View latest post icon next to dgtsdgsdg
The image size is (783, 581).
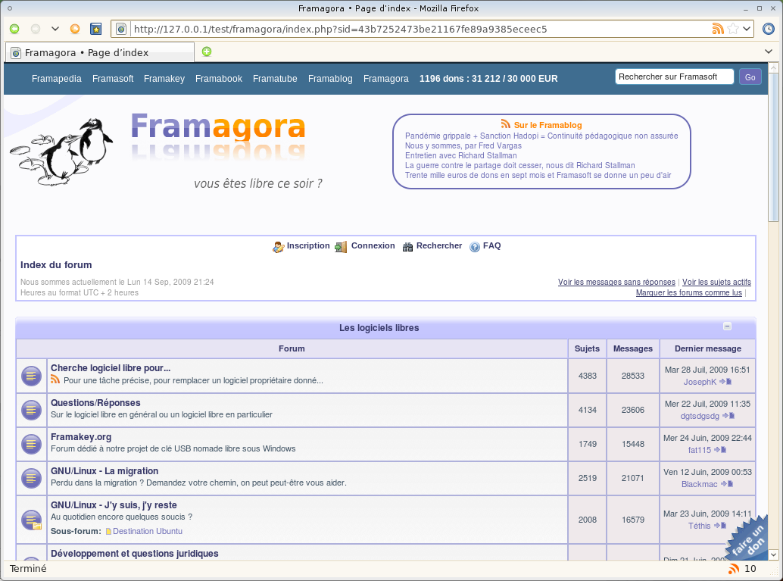click(728, 416)
